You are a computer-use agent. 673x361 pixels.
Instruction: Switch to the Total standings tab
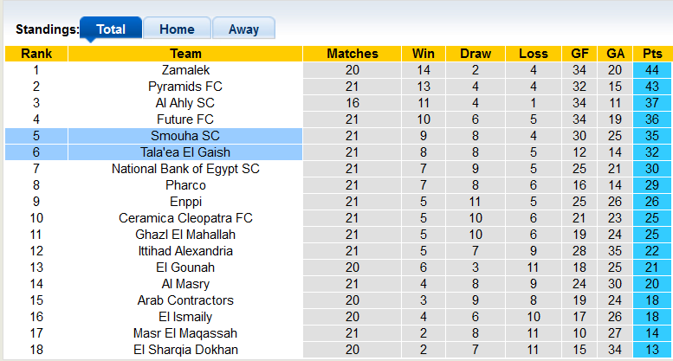pos(111,29)
